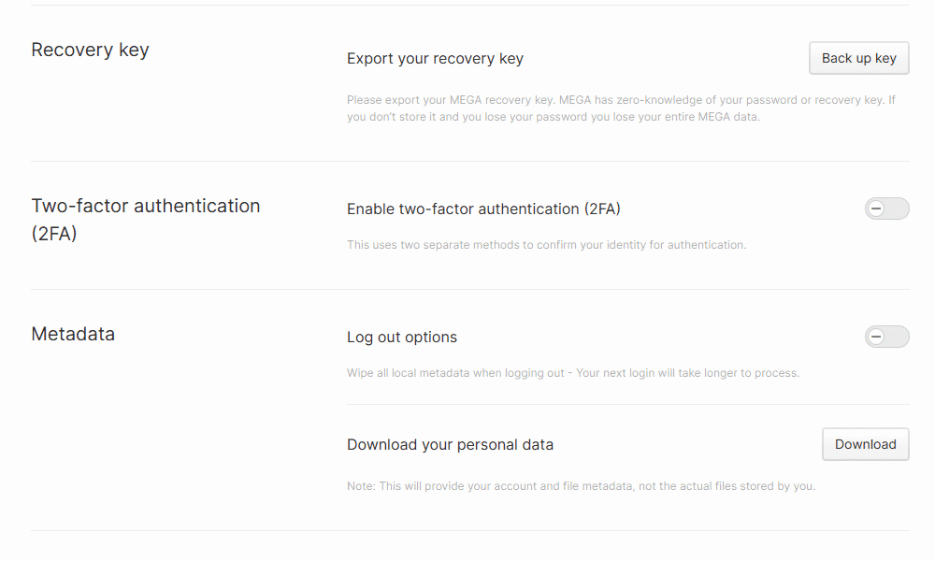Screen dimensions: 935x561
Task: Toggle the Log out options switch
Action: (886, 337)
